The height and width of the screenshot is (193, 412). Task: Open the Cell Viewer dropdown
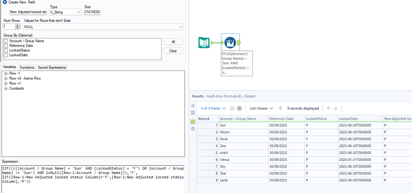point(261,108)
